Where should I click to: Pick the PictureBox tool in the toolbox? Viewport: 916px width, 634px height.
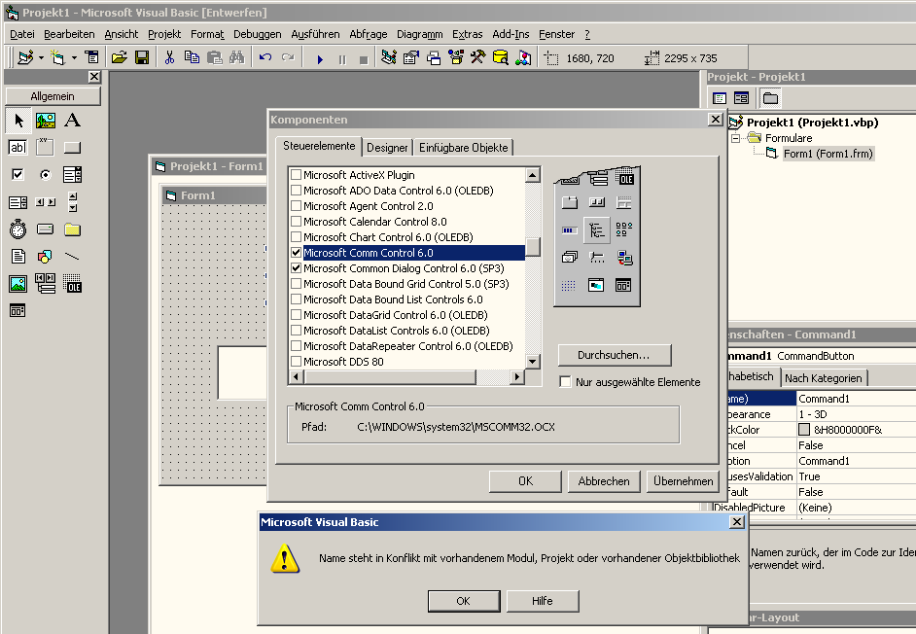tap(45, 121)
